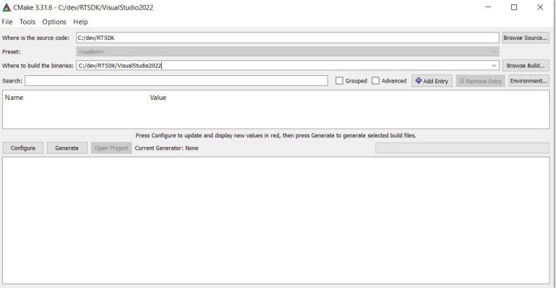Click the progress bar beside generator label

click(x=463, y=148)
